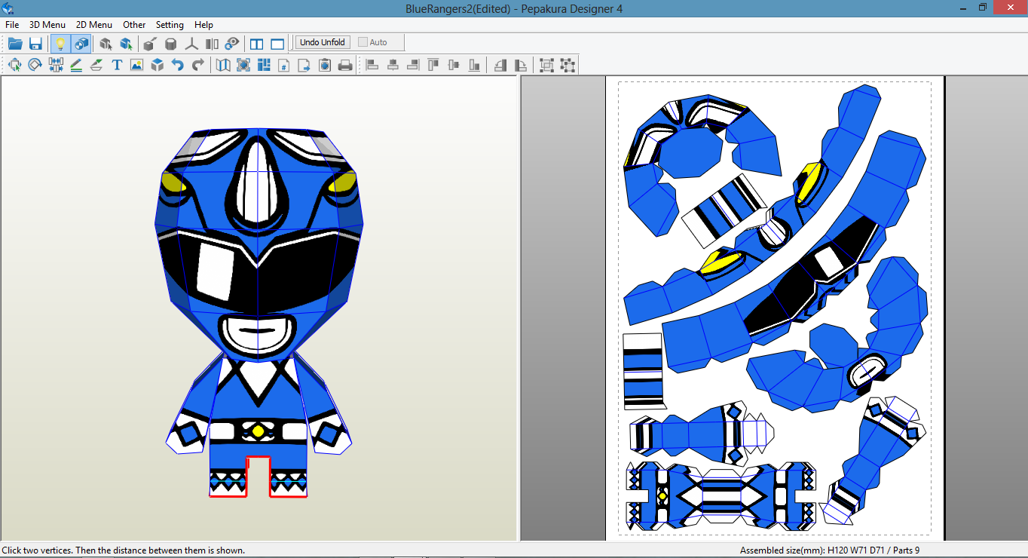Click the blue 3D box icon

(x=157, y=65)
